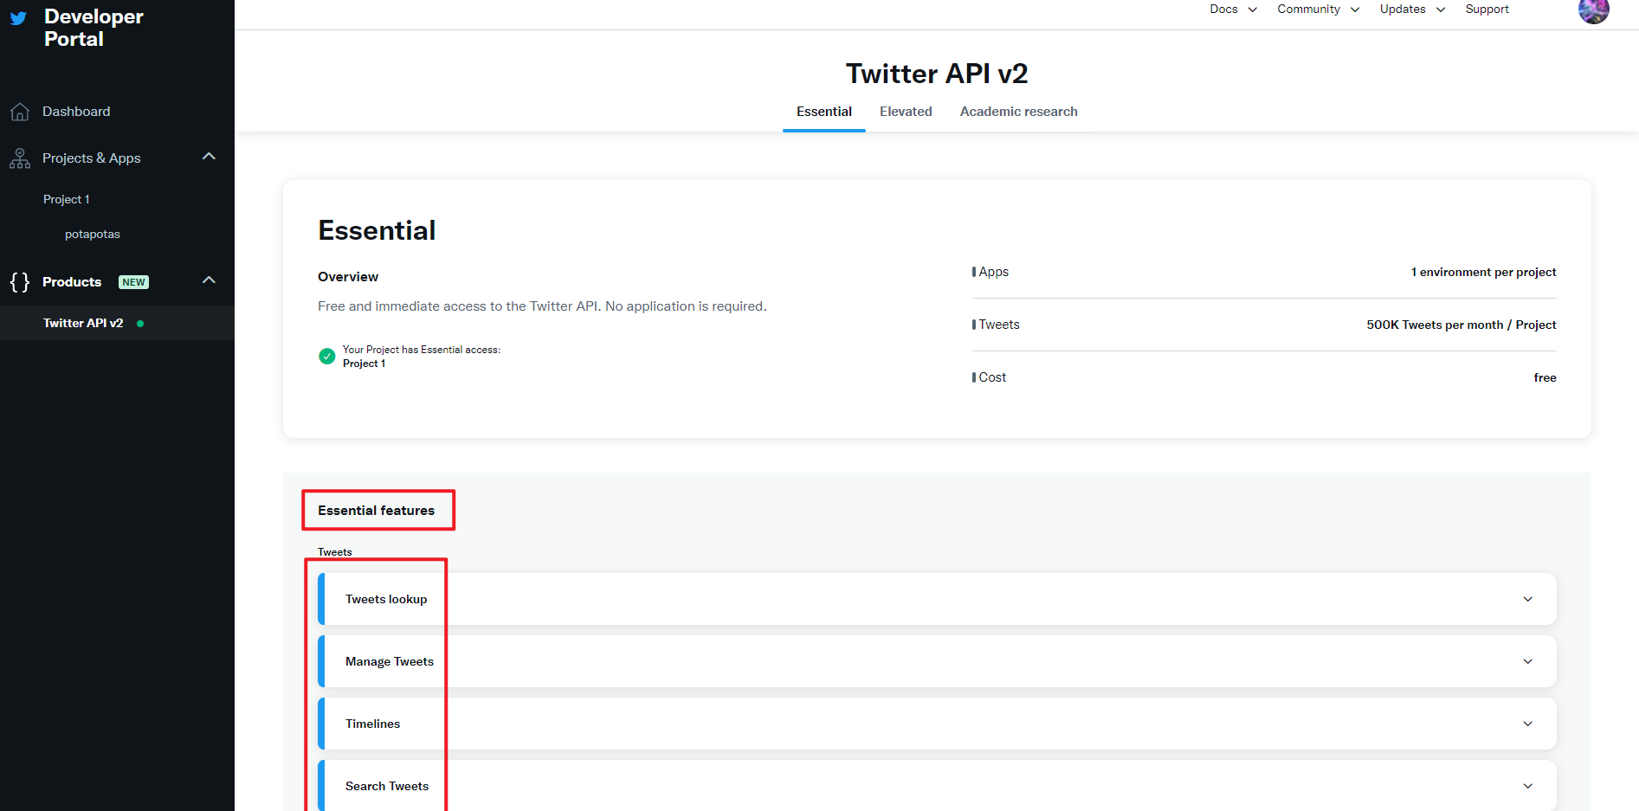The height and width of the screenshot is (811, 1639).
Task: Select Project 1 in the sidebar
Action: (66, 199)
